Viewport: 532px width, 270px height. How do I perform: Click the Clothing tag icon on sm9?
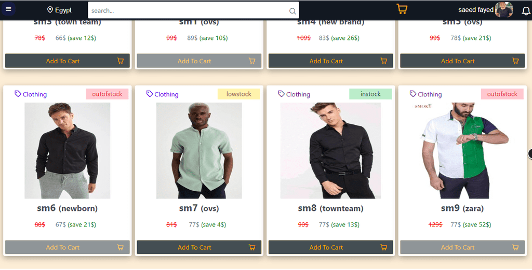pos(413,94)
